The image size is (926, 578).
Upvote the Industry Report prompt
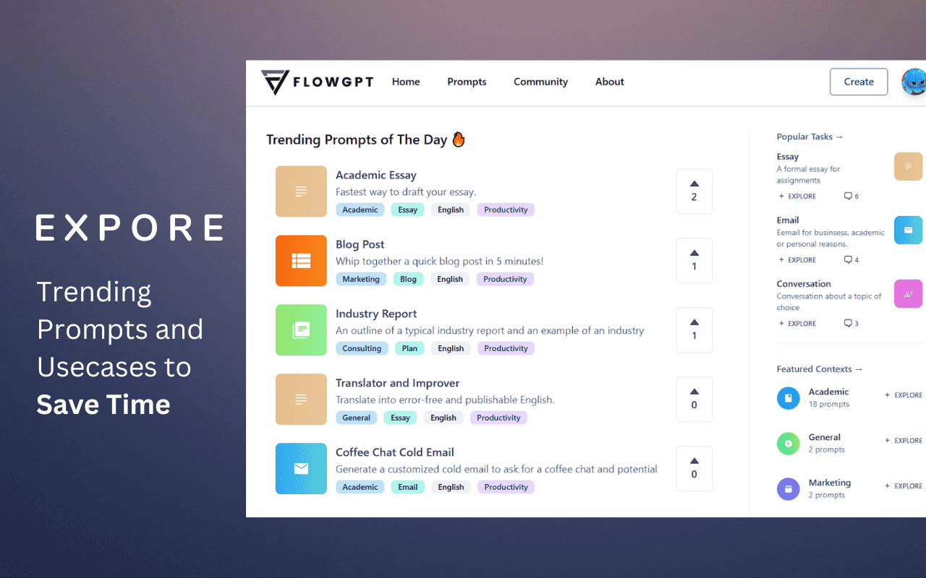(x=694, y=330)
